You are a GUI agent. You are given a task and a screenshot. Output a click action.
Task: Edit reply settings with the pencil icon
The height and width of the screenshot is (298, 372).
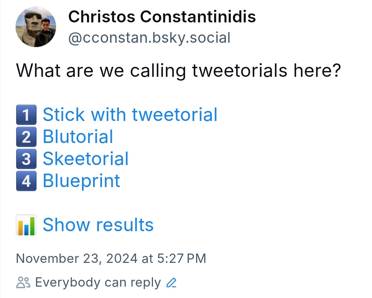171,283
